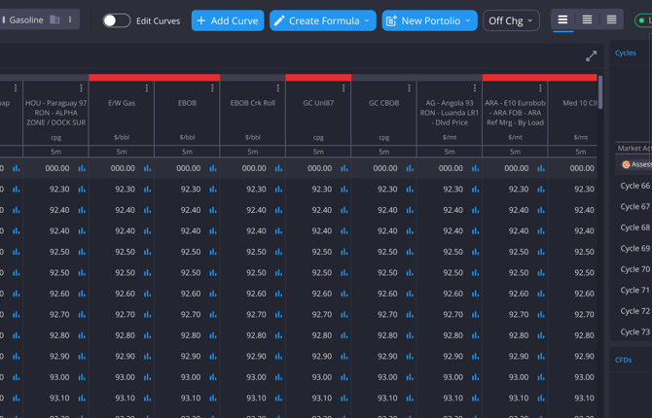Open chart icon for GC Unl87 92.60 row
Image resolution: width=652 pixels, height=418 pixels.
coord(344,294)
